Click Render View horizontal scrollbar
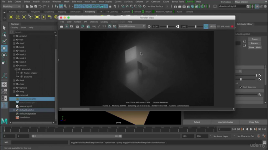 (75, 109)
